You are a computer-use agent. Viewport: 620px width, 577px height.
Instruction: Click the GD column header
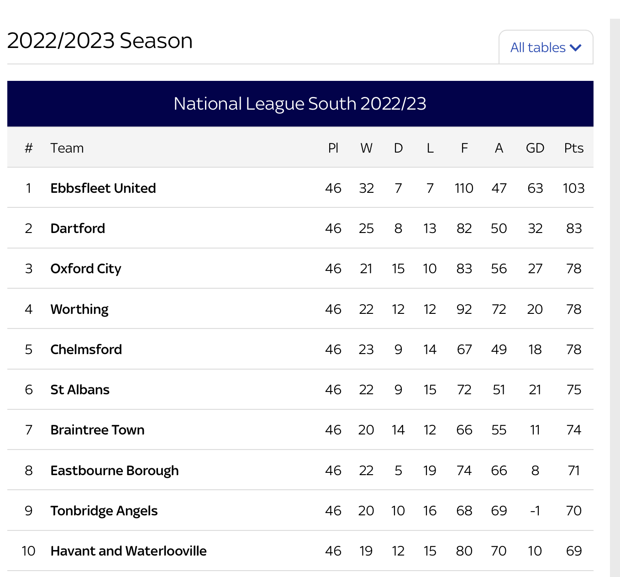[535, 148]
